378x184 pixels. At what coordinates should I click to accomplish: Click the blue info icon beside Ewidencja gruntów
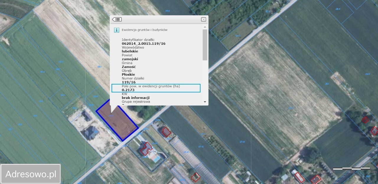tap(117, 30)
